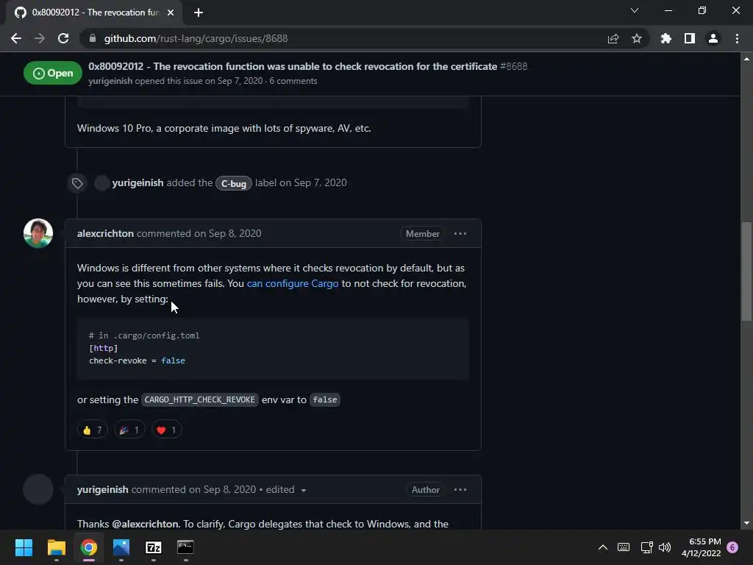Open alexcrichton avatar image
Viewport: 753px width, 565px height.
click(38, 233)
